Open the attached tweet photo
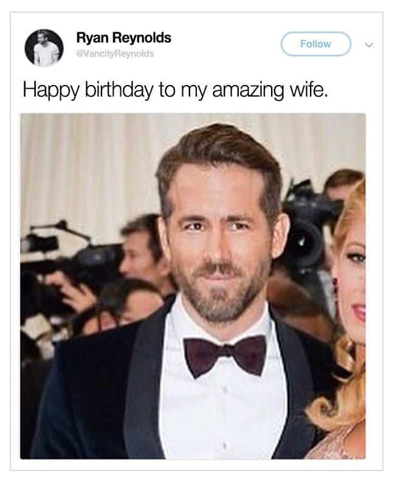This screenshot has height=482, width=395. [193, 285]
